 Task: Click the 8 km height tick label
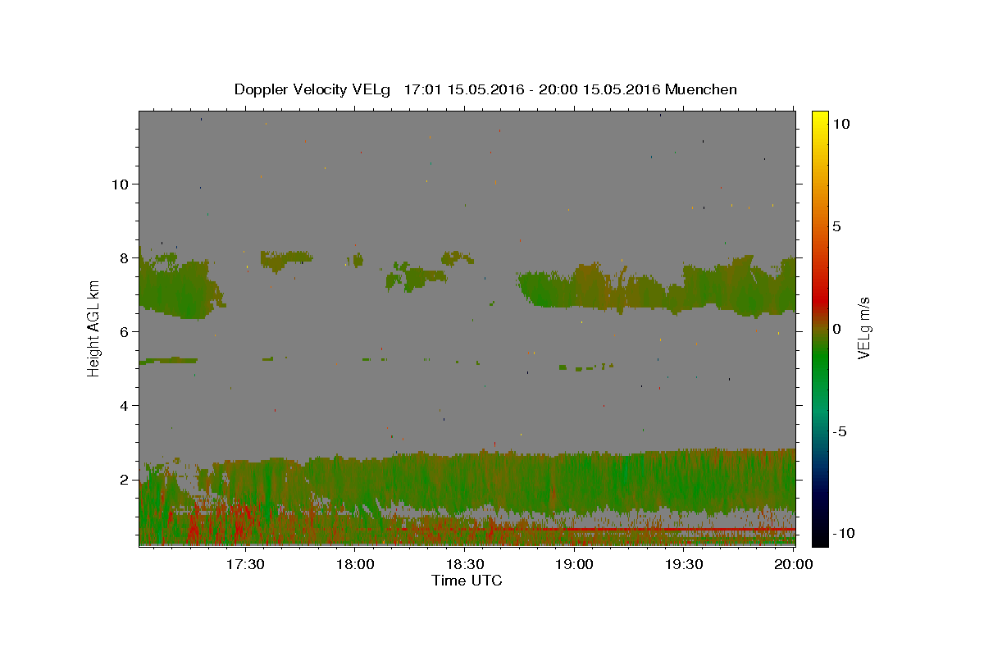coord(122,257)
